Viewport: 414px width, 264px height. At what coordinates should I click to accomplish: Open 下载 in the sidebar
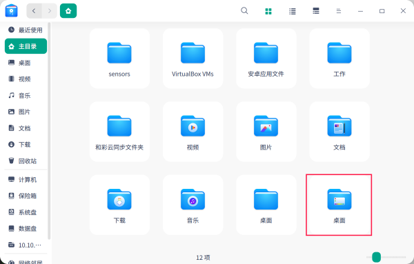click(26, 145)
